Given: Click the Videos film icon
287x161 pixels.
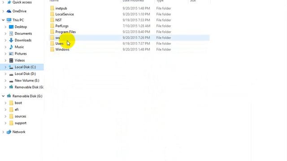Looking at the screenshot, I should point(11,60).
